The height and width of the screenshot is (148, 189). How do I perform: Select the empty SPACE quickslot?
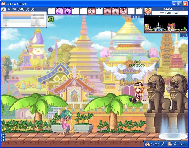pyautogui.click(x=139, y=11)
